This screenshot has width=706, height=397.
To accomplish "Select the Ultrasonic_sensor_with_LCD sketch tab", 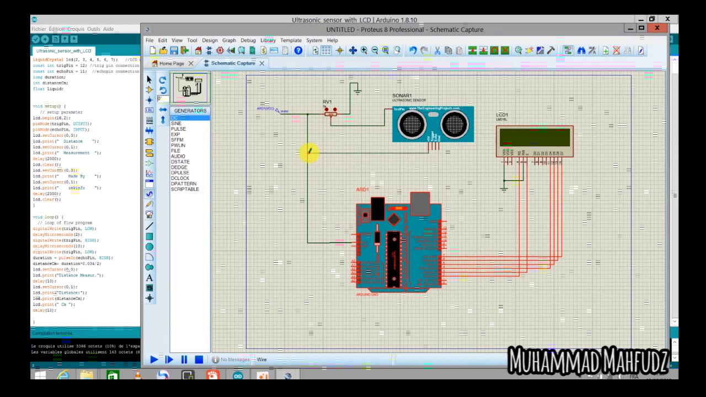I will click(x=63, y=51).
